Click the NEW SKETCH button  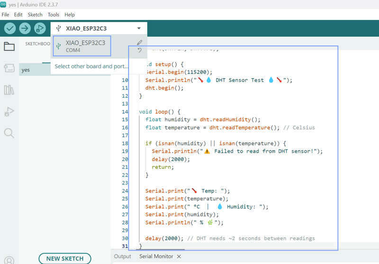[x=65, y=259]
